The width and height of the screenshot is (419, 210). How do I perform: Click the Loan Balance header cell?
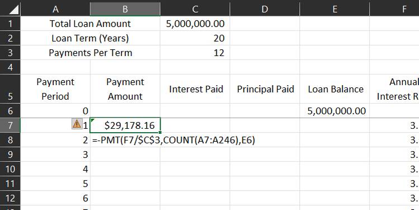335,89
